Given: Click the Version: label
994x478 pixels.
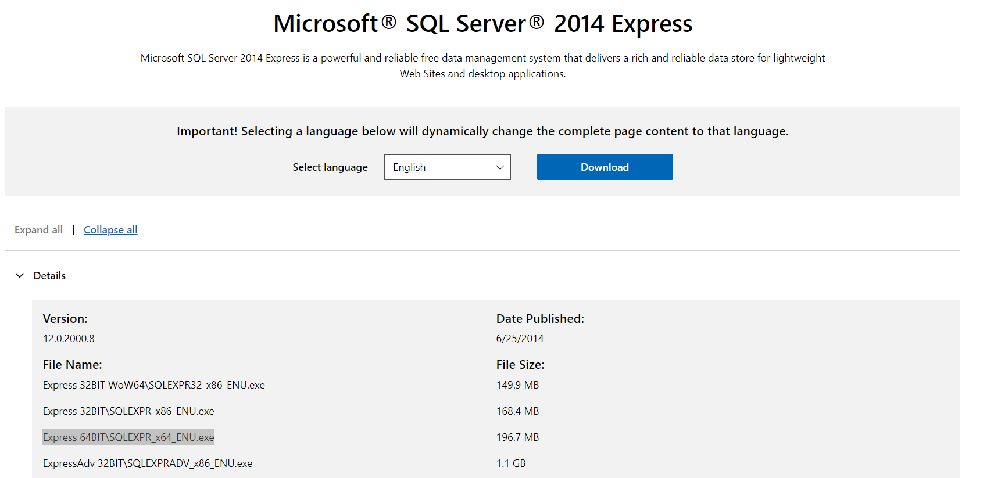Looking at the screenshot, I should (65, 319).
